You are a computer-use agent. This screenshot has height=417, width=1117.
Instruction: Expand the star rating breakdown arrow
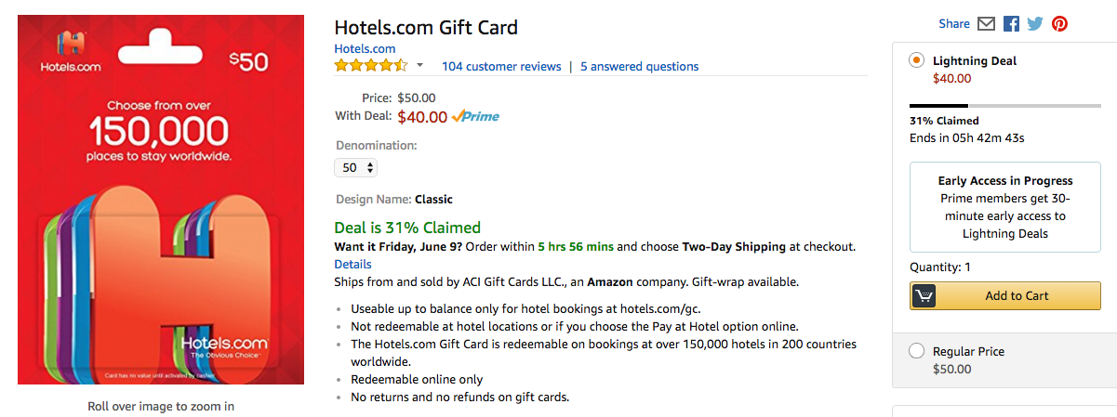pos(420,66)
